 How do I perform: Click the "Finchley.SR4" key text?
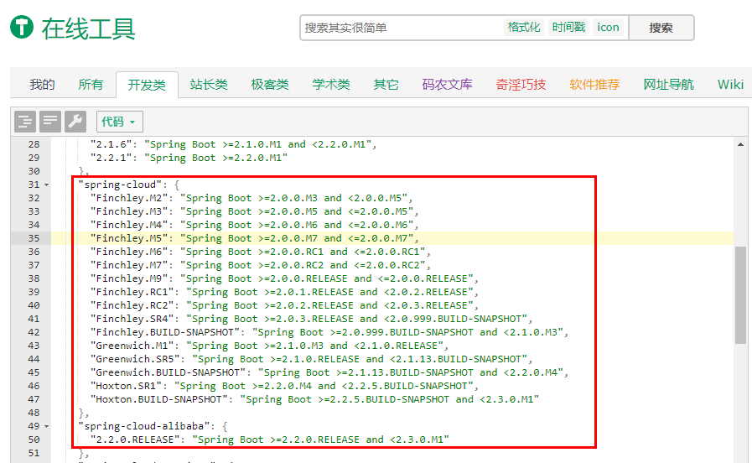click(132, 319)
